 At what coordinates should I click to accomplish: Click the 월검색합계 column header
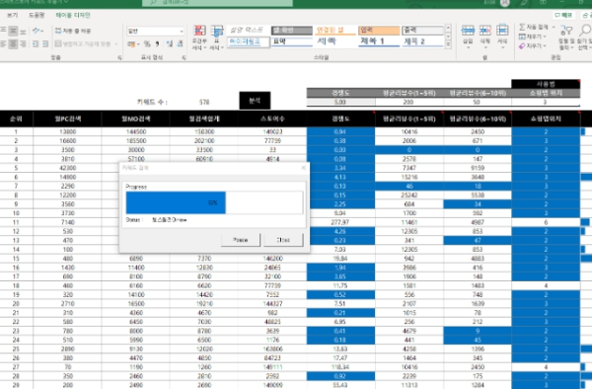[204, 118]
